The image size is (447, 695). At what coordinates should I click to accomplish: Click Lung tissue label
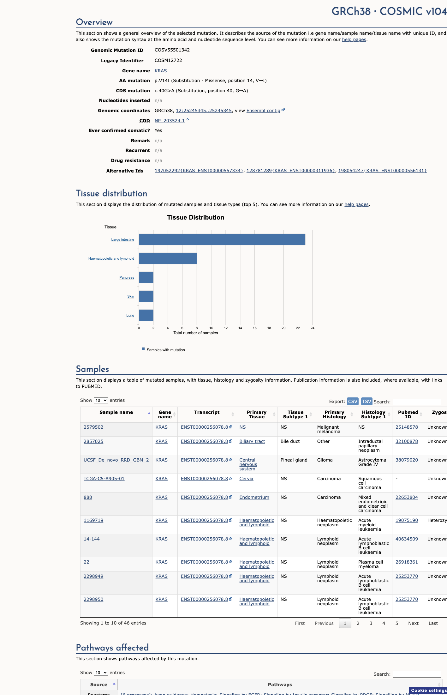[130, 315]
